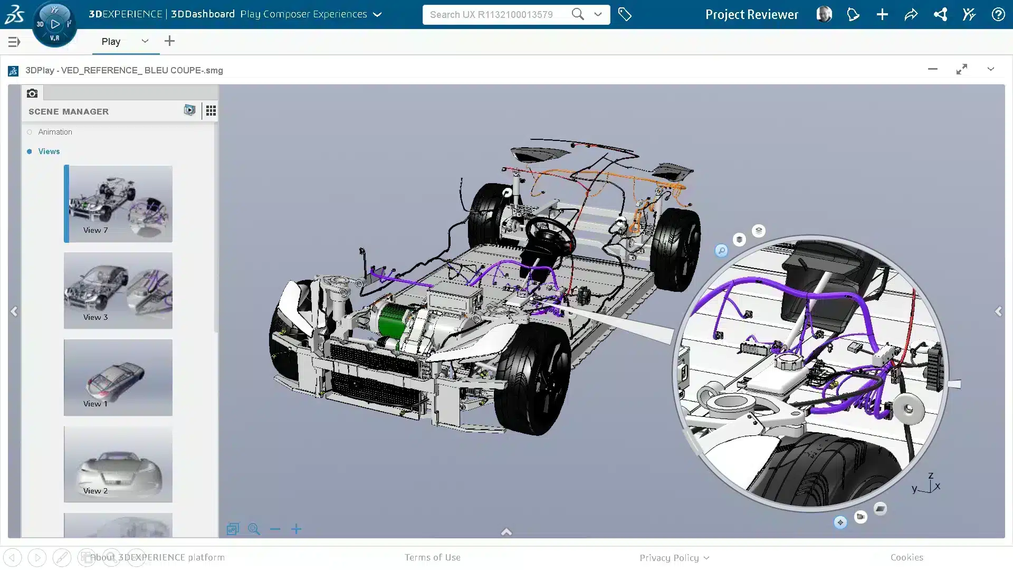Open the thumbnails grid view icon
1013x570 pixels.
[x=211, y=111]
